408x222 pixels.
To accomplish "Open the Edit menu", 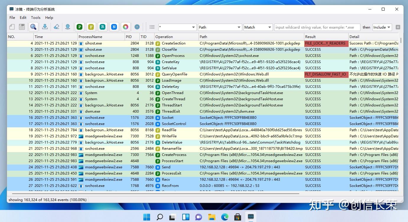I will pos(23,18).
